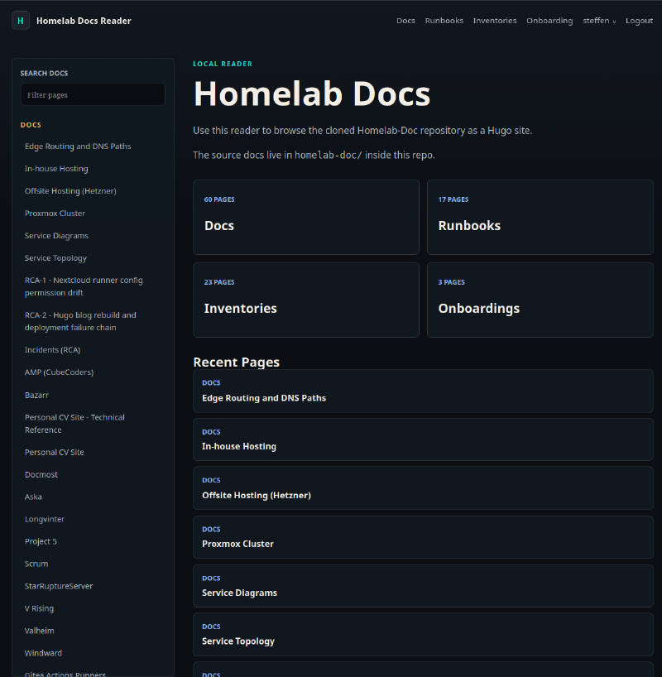Open Runbooks in the top navigation
Image resolution: width=662 pixels, height=677 pixels.
click(x=444, y=21)
